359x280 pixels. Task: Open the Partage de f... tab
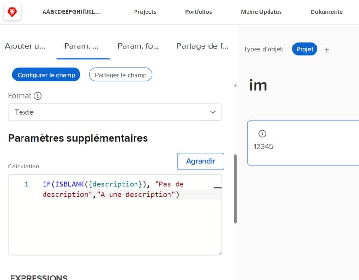coord(202,46)
